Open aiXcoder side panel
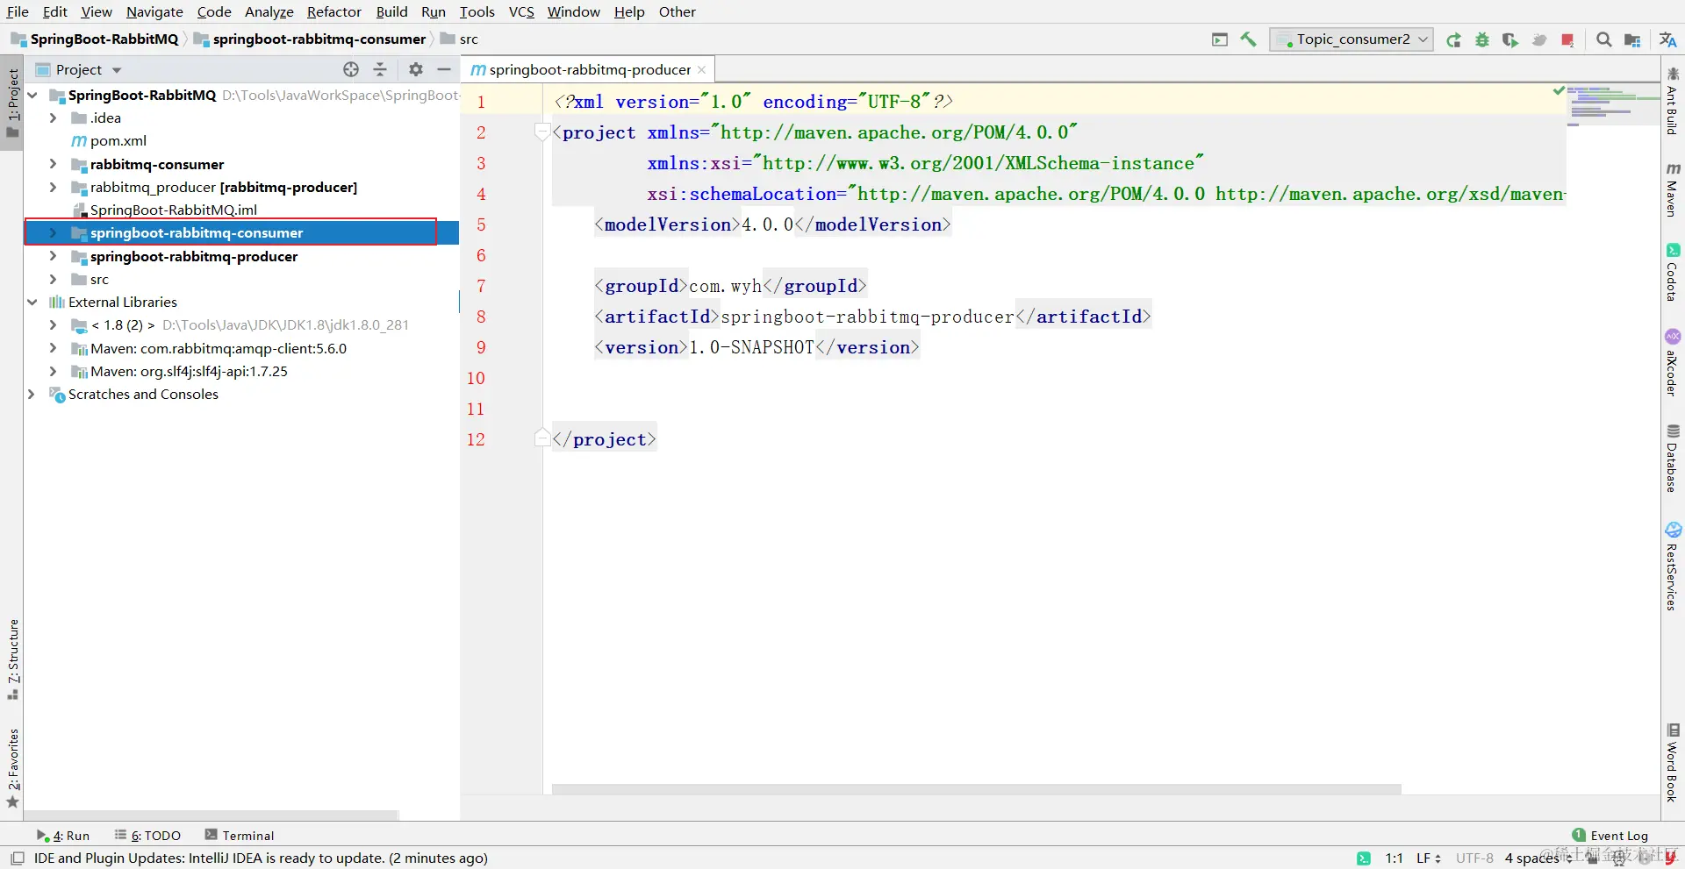 (x=1673, y=362)
